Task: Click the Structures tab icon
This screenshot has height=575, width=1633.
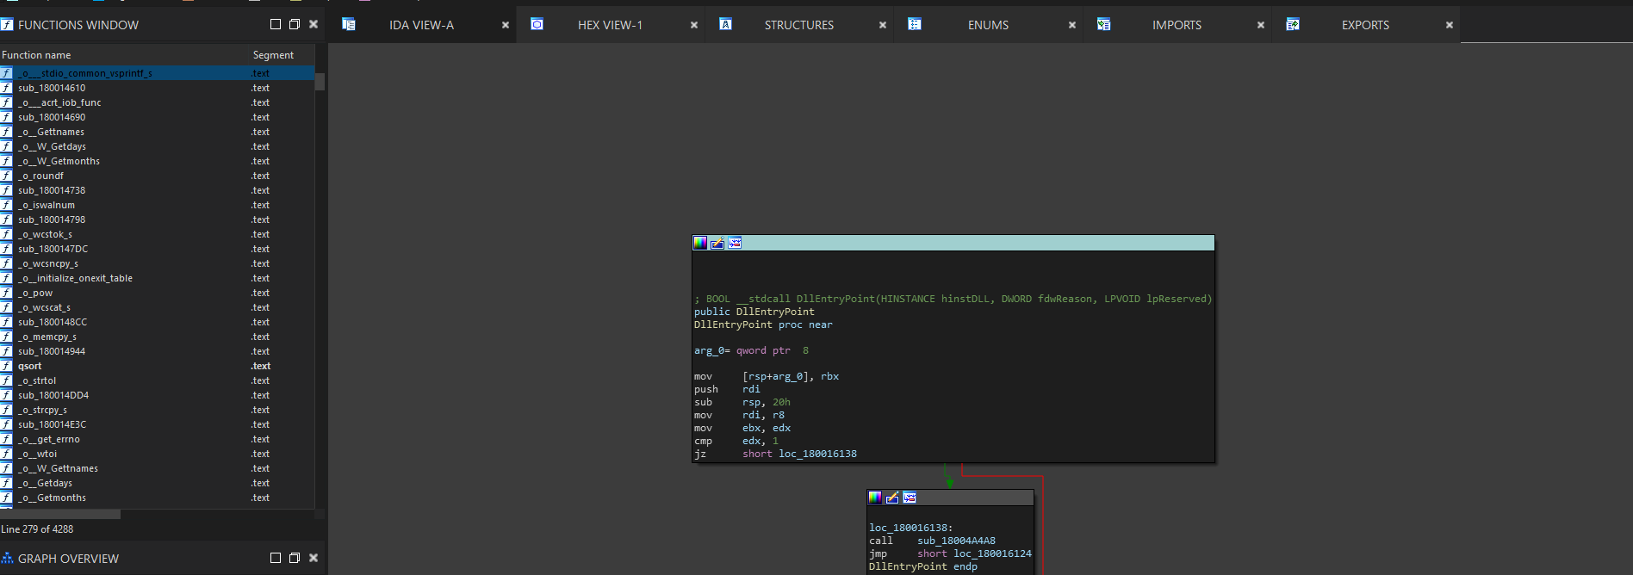Action: click(x=725, y=24)
